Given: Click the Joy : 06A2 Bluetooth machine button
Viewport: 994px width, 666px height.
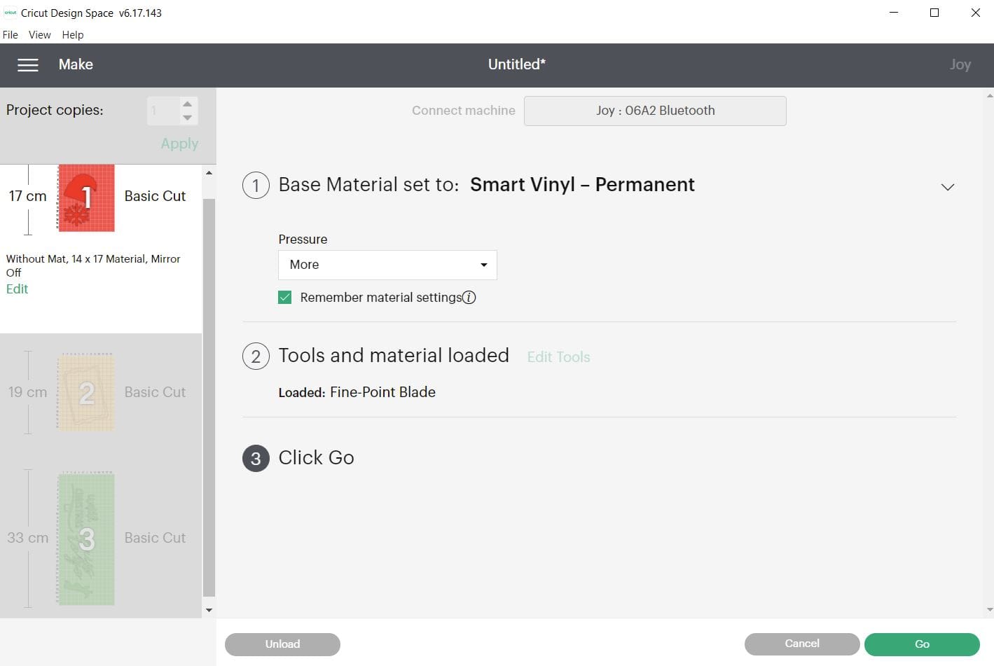Looking at the screenshot, I should pyautogui.click(x=655, y=111).
